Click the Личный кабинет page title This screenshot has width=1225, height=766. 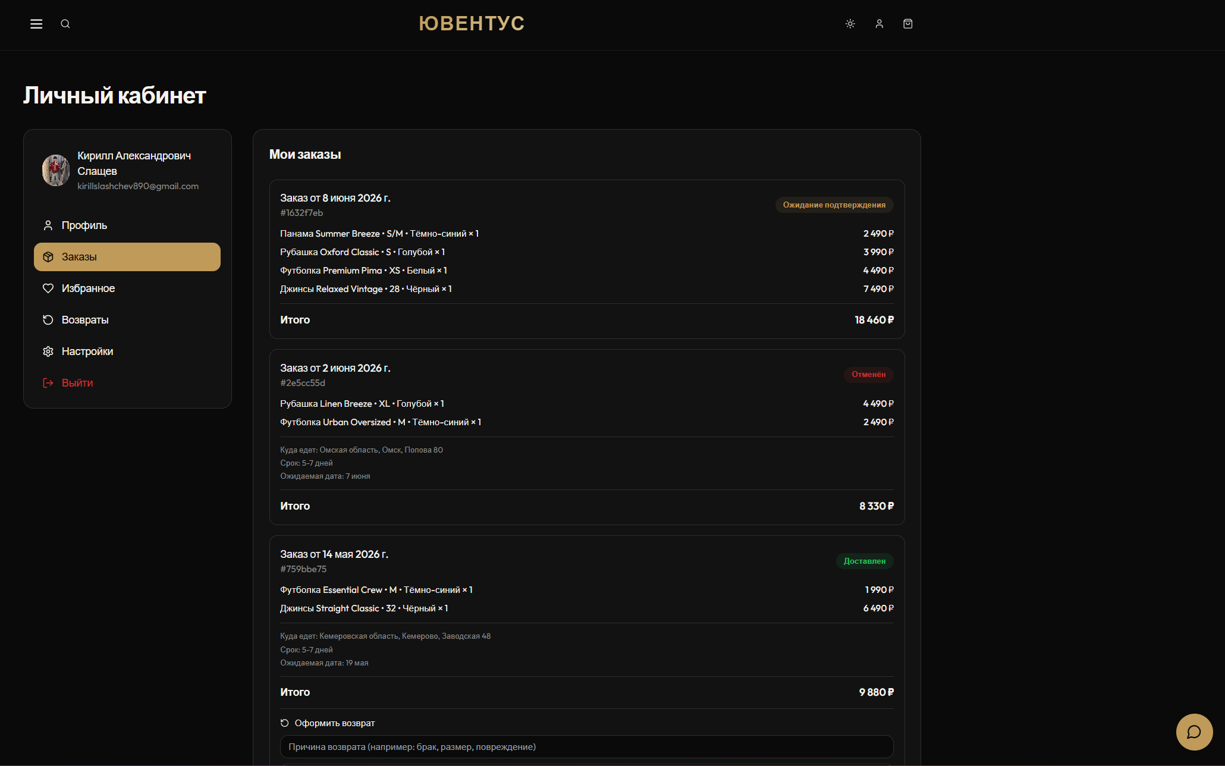(115, 96)
